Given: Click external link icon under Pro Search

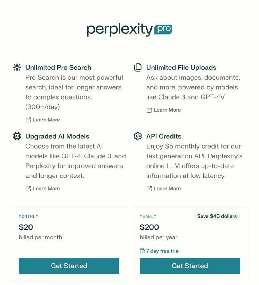Looking at the screenshot, I should (28, 120).
